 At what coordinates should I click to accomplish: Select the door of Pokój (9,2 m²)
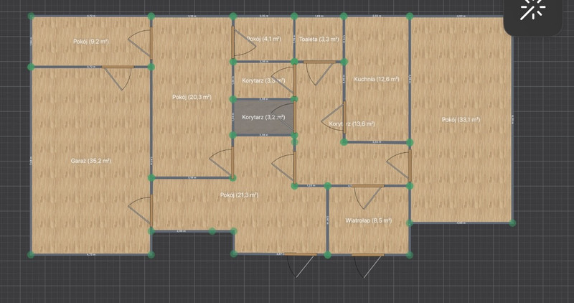click(151, 45)
